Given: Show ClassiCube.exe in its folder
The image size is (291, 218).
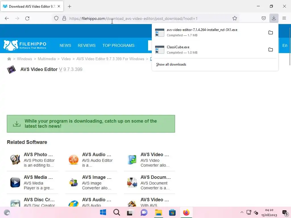Looking at the screenshot, I should coord(271,50).
